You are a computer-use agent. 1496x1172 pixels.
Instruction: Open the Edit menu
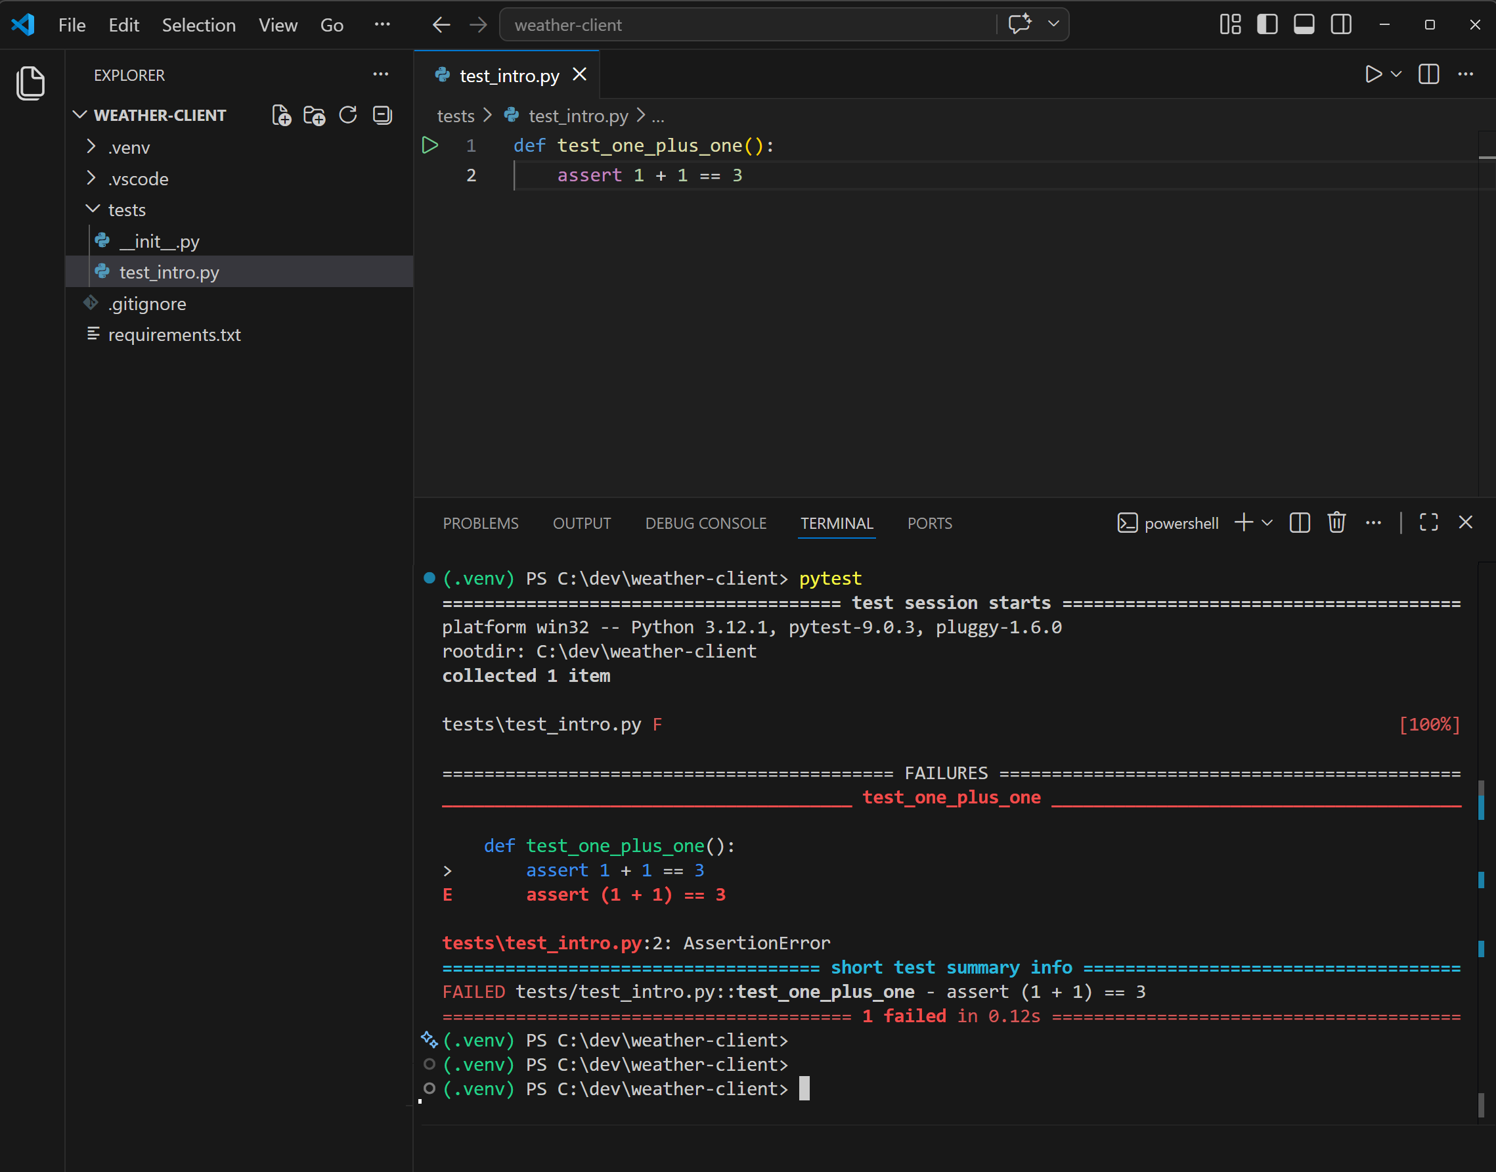point(123,26)
